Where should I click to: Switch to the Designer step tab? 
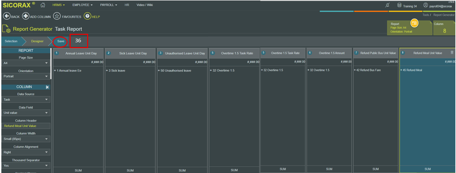click(x=37, y=41)
